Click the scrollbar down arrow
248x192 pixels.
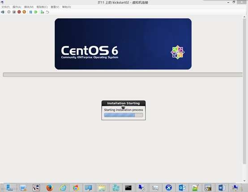tap(244, 181)
